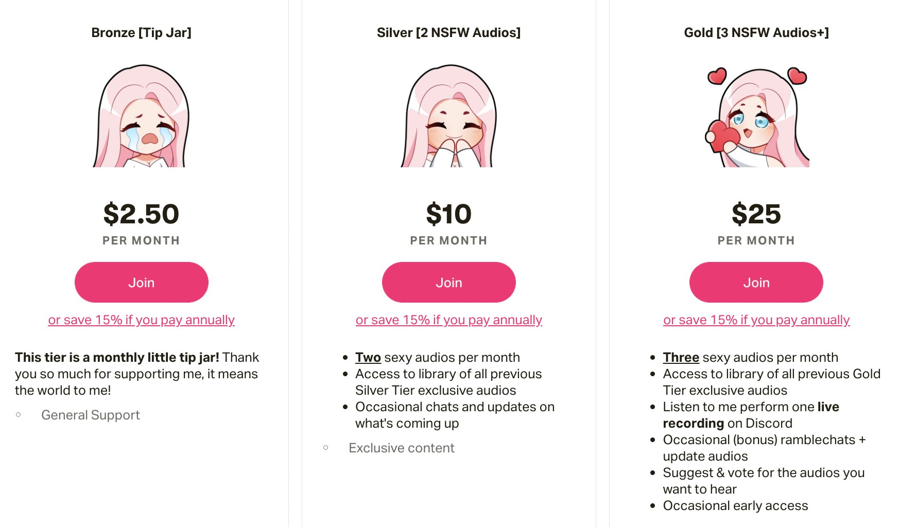The width and height of the screenshot is (899, 527).
Task: Click the crying avatar on the Bronze tier
Action: coord(141,116)
